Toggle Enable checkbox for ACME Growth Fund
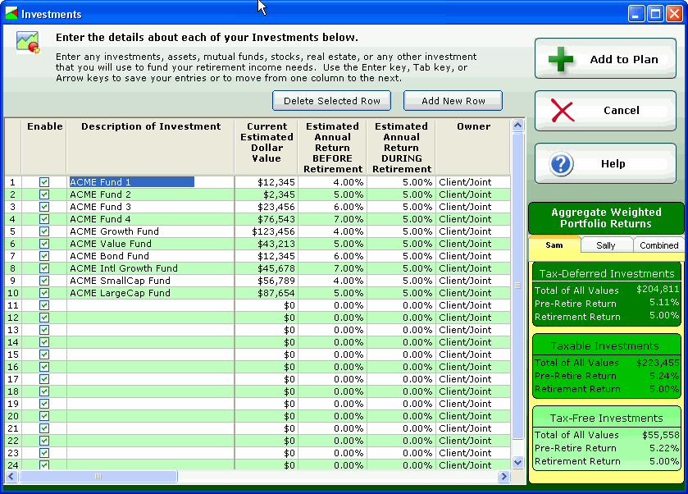 (44, 231)
